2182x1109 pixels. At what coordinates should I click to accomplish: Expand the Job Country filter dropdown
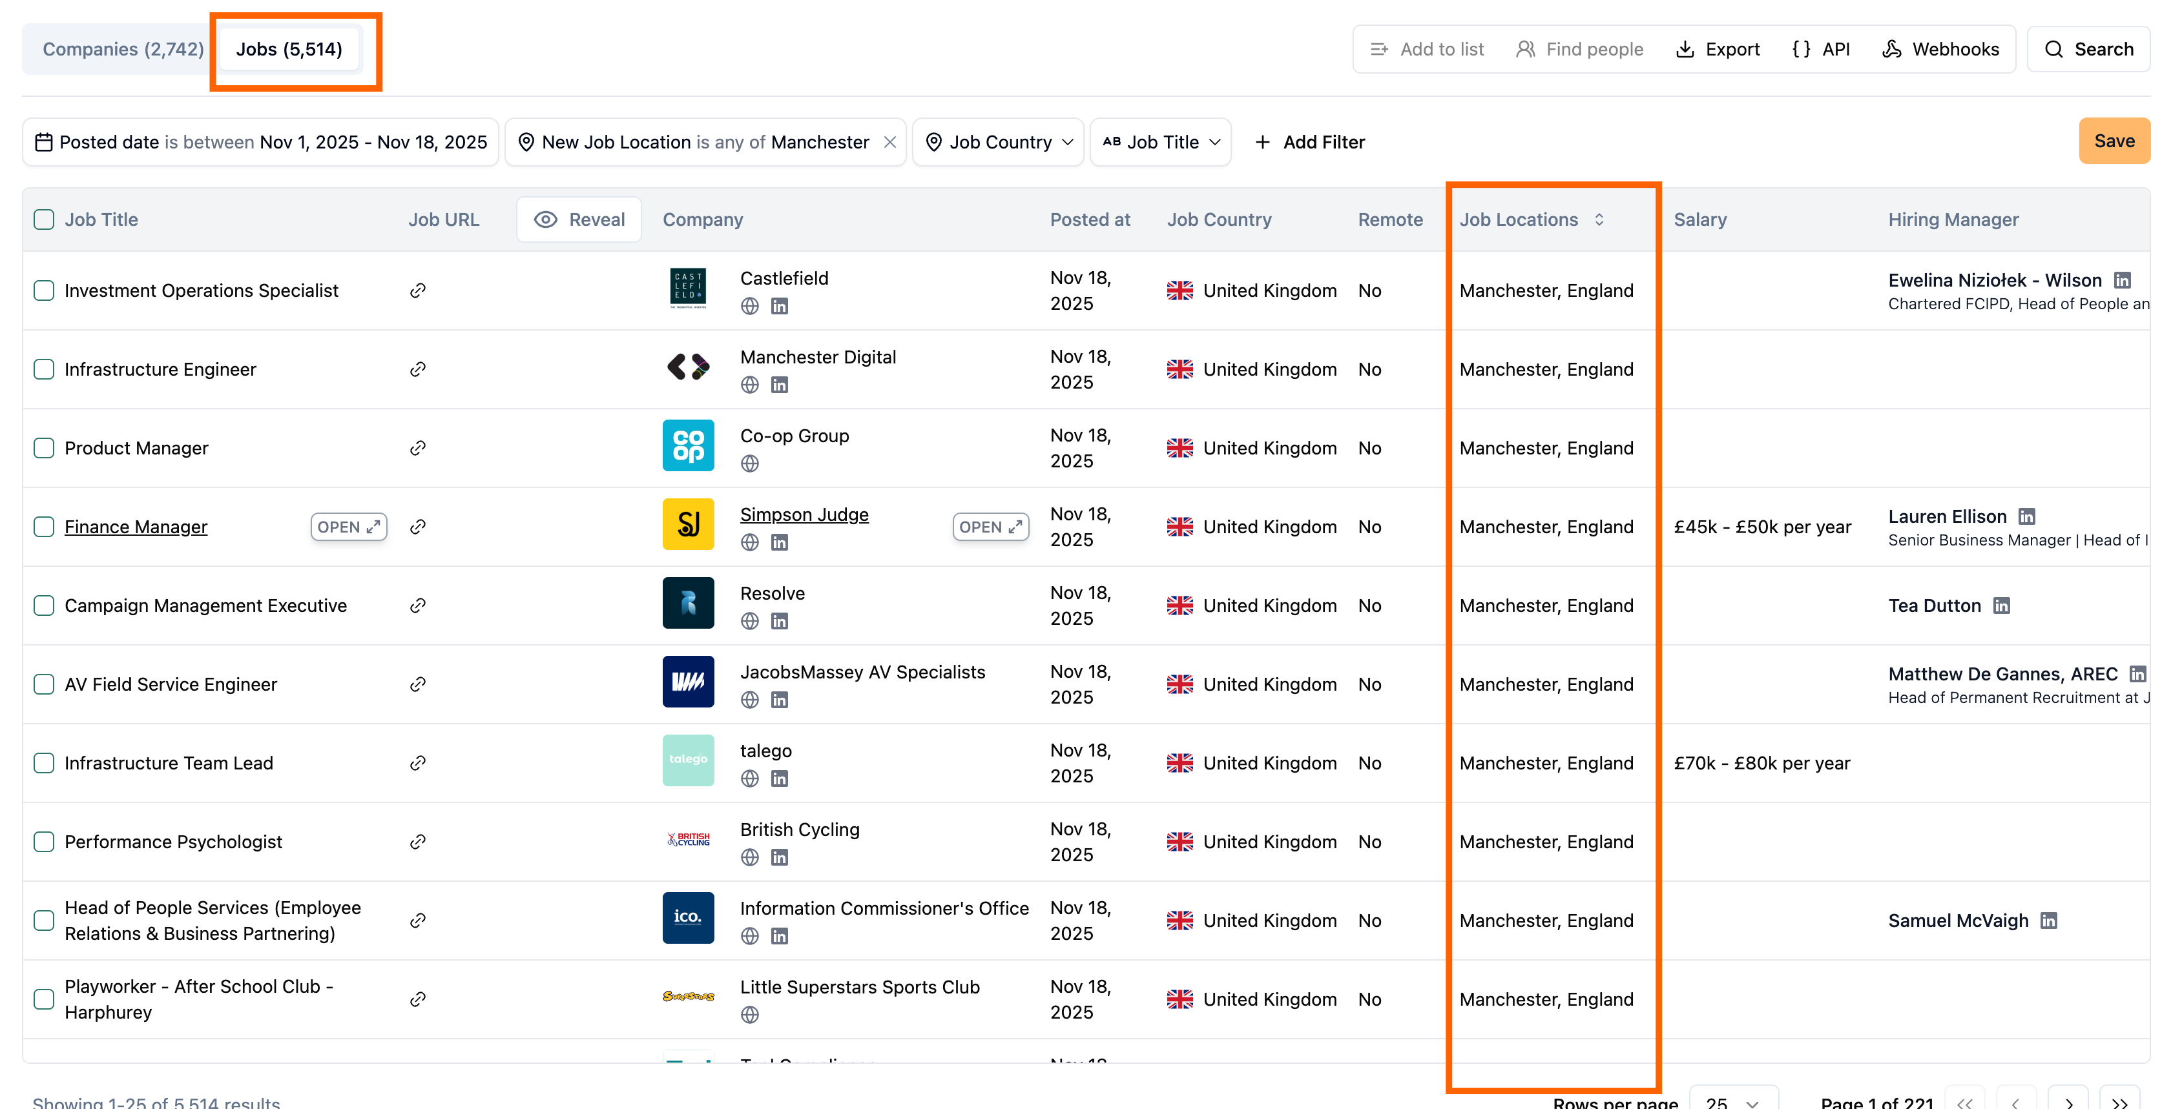click(999, 142)
